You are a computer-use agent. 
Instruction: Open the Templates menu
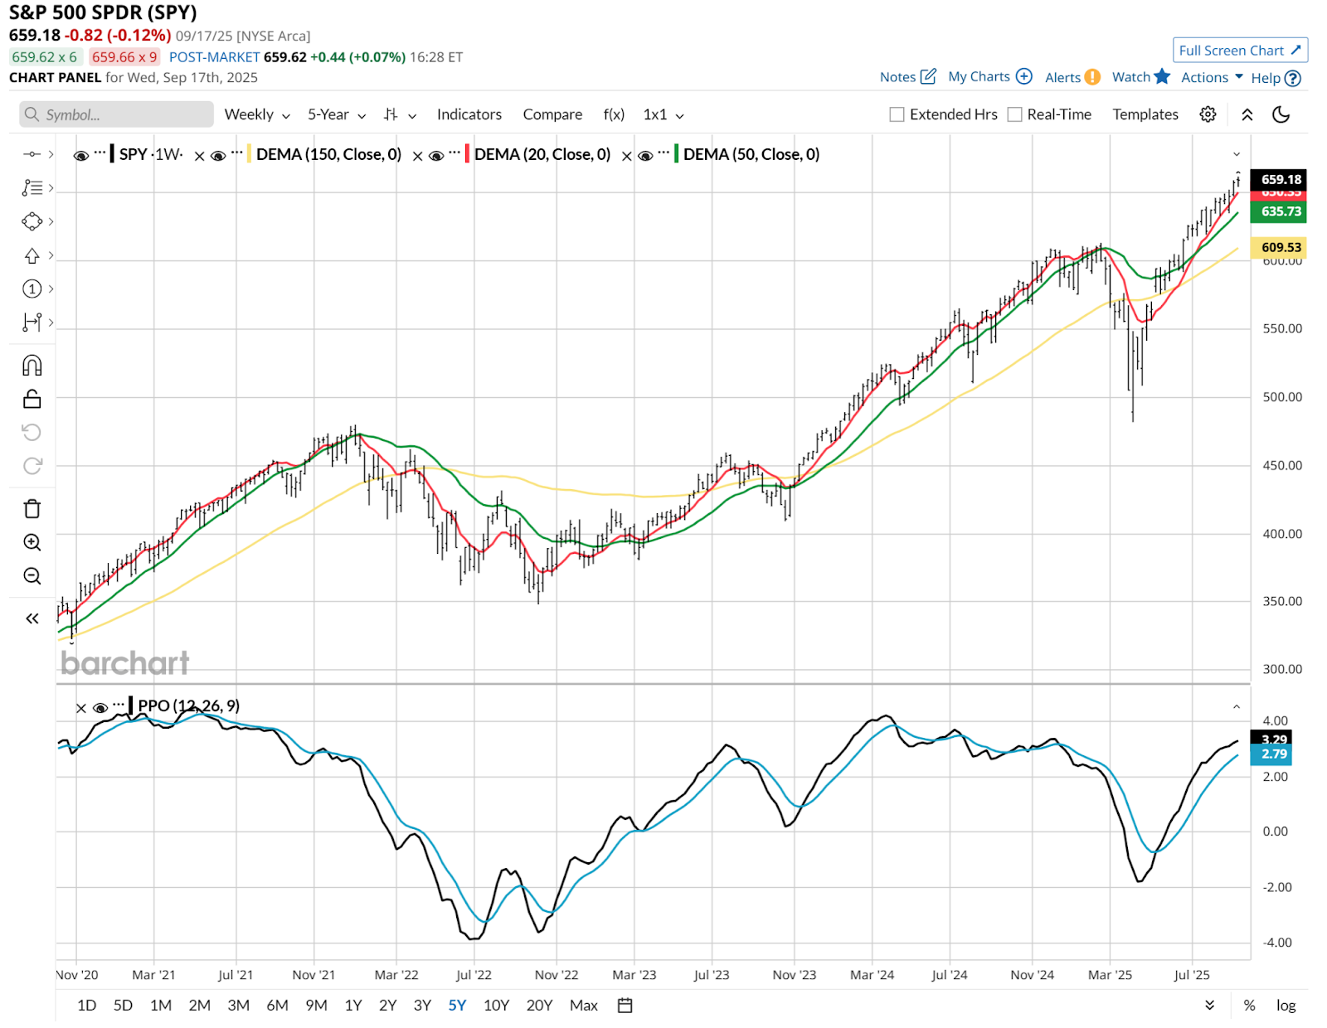pos(1145,114)
